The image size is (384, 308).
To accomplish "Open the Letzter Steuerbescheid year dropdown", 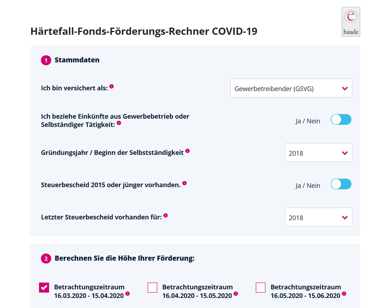I will [x=318, y=217].
